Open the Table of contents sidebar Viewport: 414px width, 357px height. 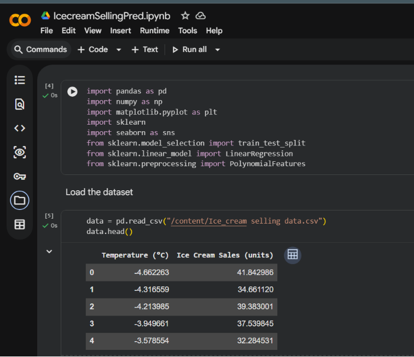tap(20, 80)
